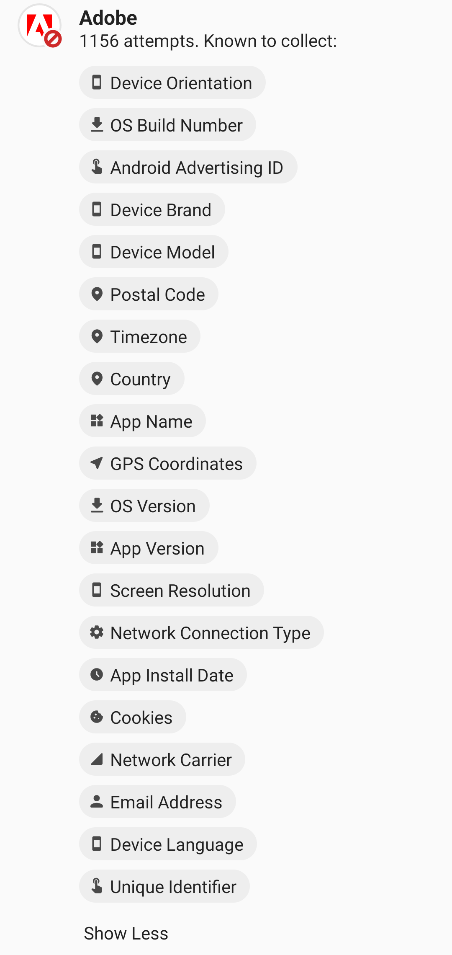Image resolution: width=452 pixels, height=955 pixels.
Task: Click the App Name widgets icon
Action: click(x=97, y=421)
